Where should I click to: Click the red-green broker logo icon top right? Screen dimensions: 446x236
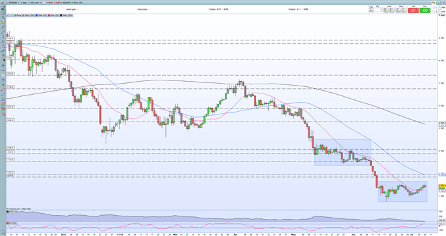(434, 3)
